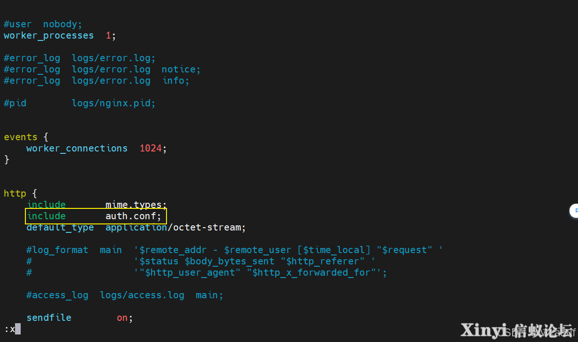Click the default_type directive keyword
This screenshot has width=578, height=342.
coord(60,228)
